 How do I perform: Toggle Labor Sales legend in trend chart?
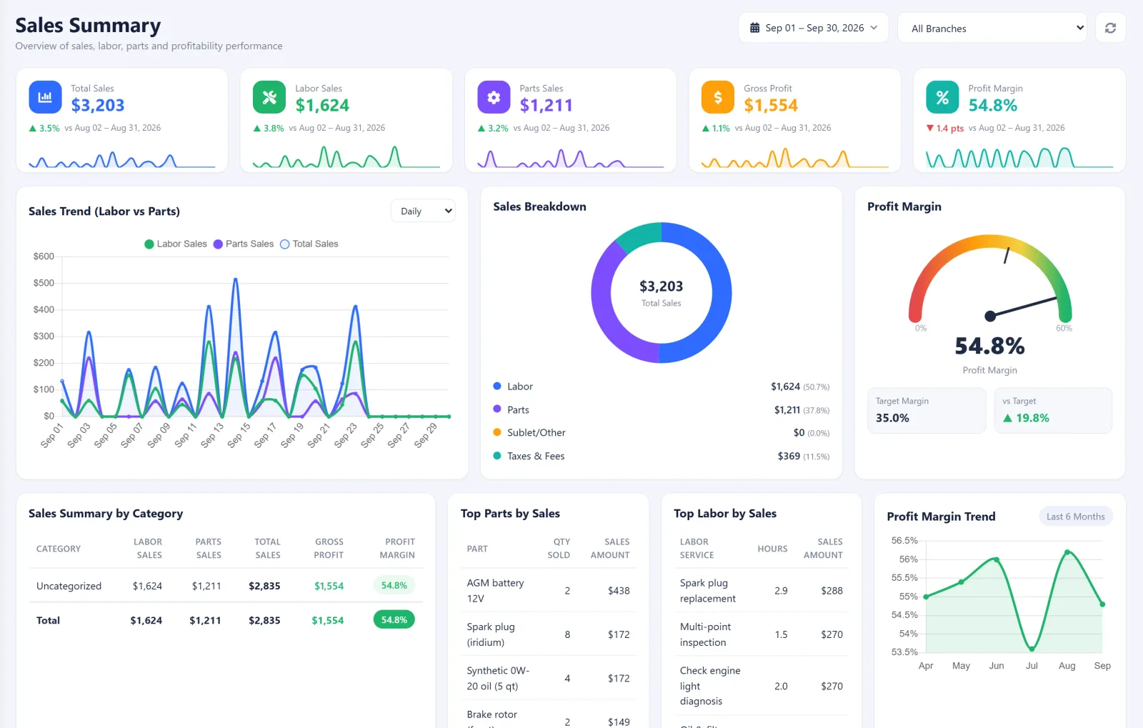point(176,244)
